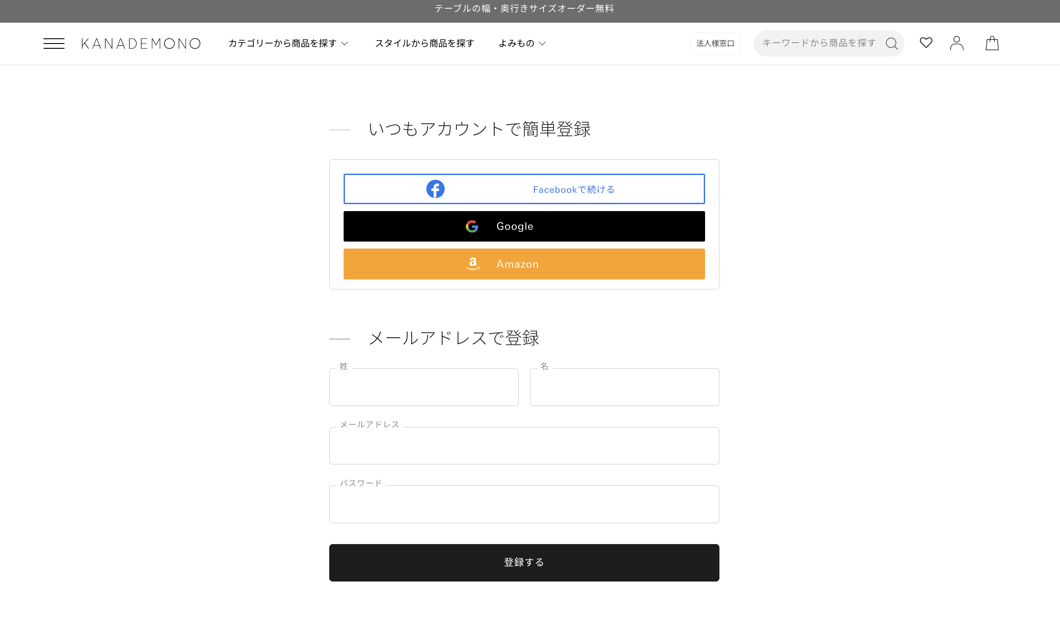Focus the keyword product search field
1060x632 pixels.
[819, 43]
